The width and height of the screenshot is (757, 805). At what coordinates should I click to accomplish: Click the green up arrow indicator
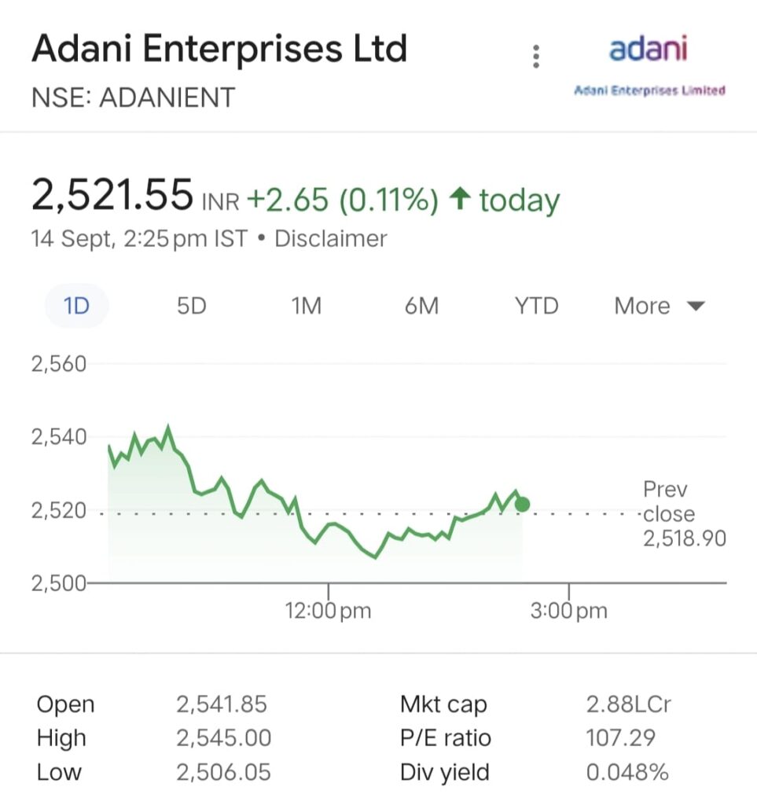coord(460,199)
